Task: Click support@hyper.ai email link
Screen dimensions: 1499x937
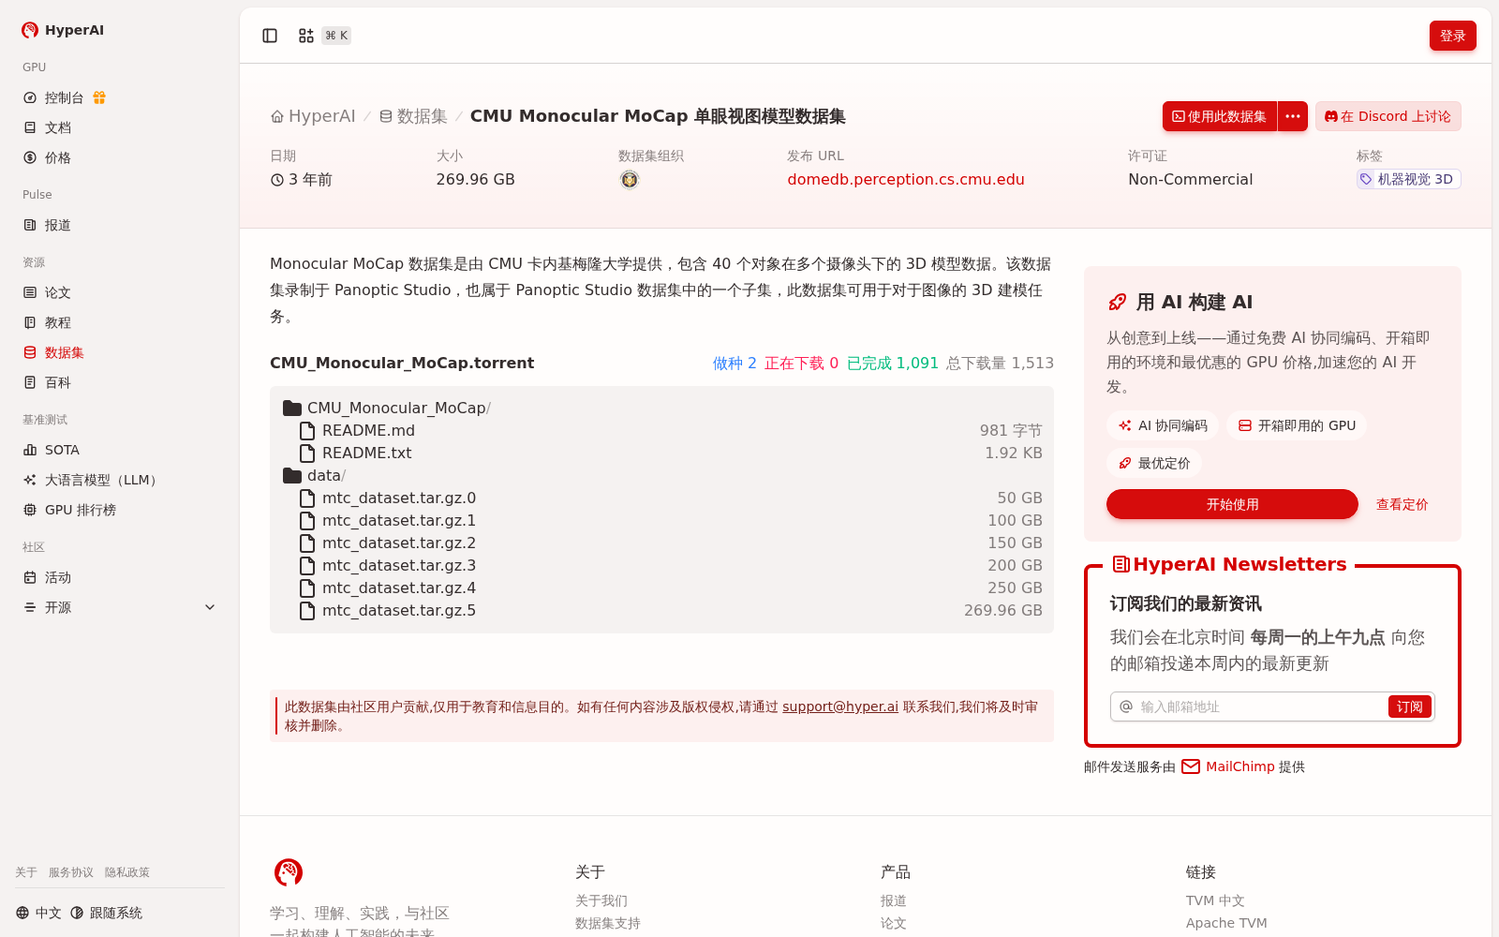Action: pyautogui.click(x=840, y=706)
